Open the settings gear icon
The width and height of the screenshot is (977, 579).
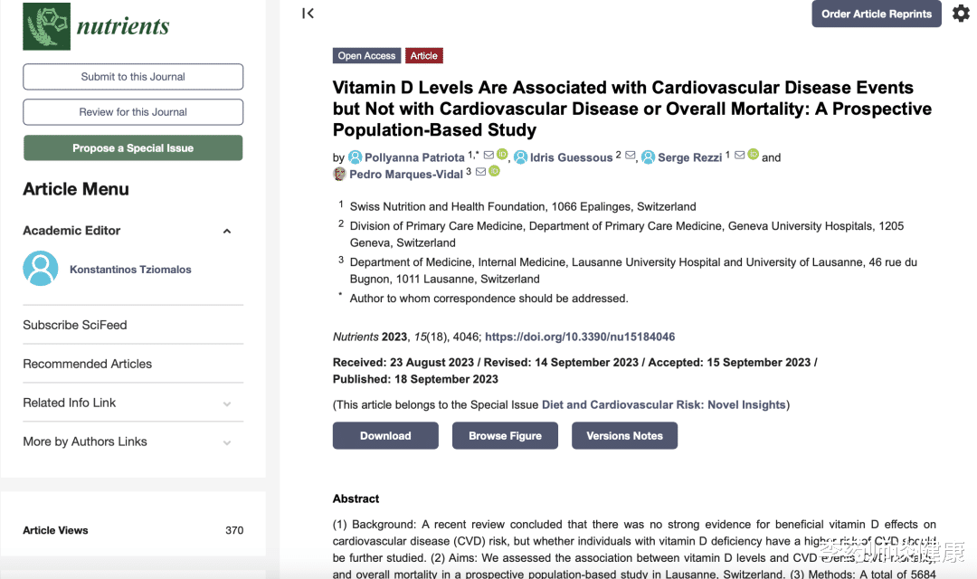click(961, 14)
